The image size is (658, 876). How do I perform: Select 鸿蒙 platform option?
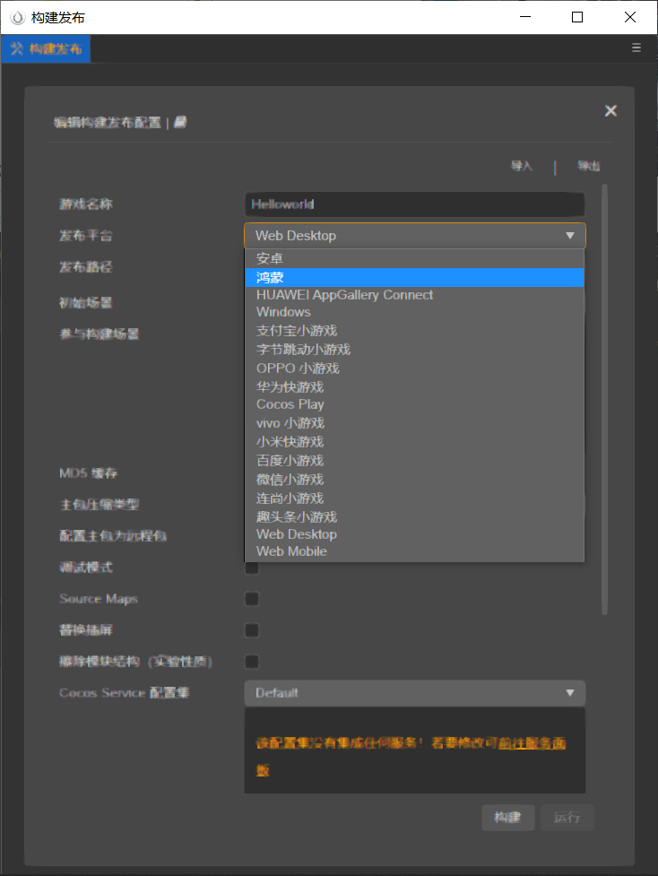point(414,278)
